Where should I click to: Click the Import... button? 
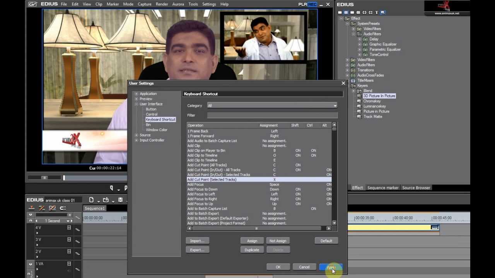click(x=197, y=241)
